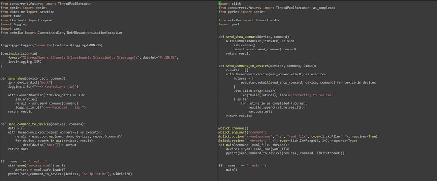
Task: Click the '__main__' check in the right pane
Action: pos(243,166)
